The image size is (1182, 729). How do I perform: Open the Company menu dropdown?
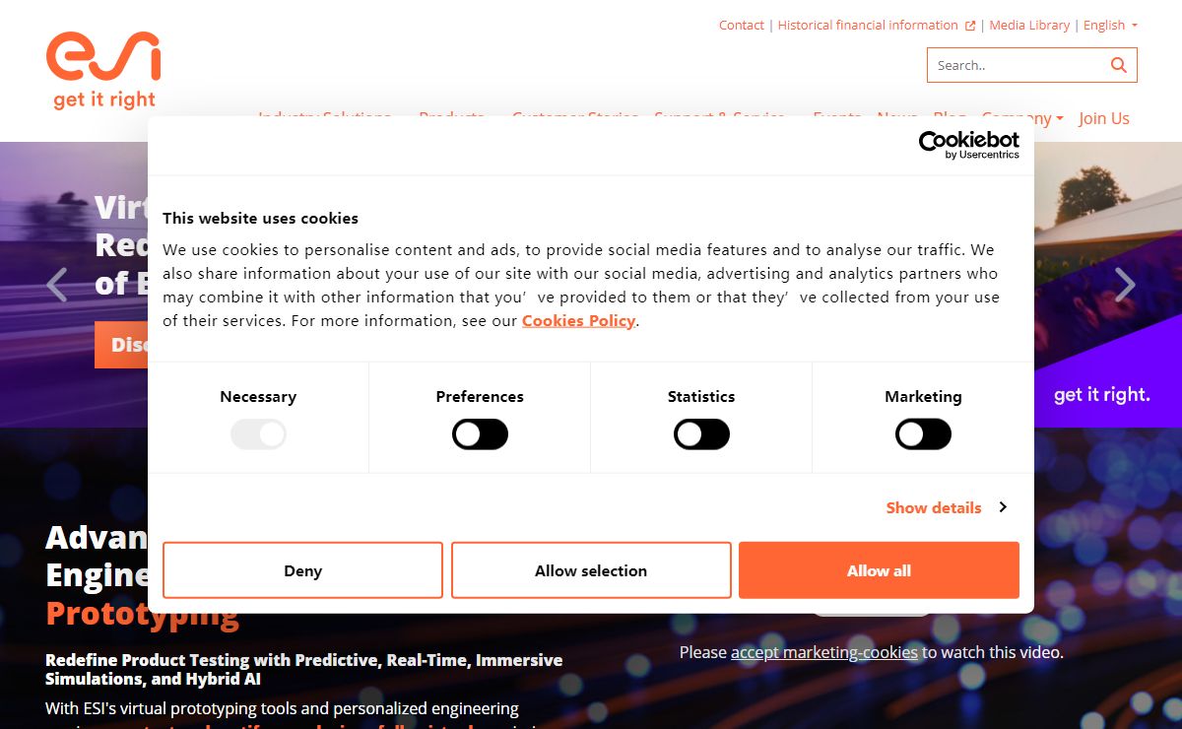1022,118
